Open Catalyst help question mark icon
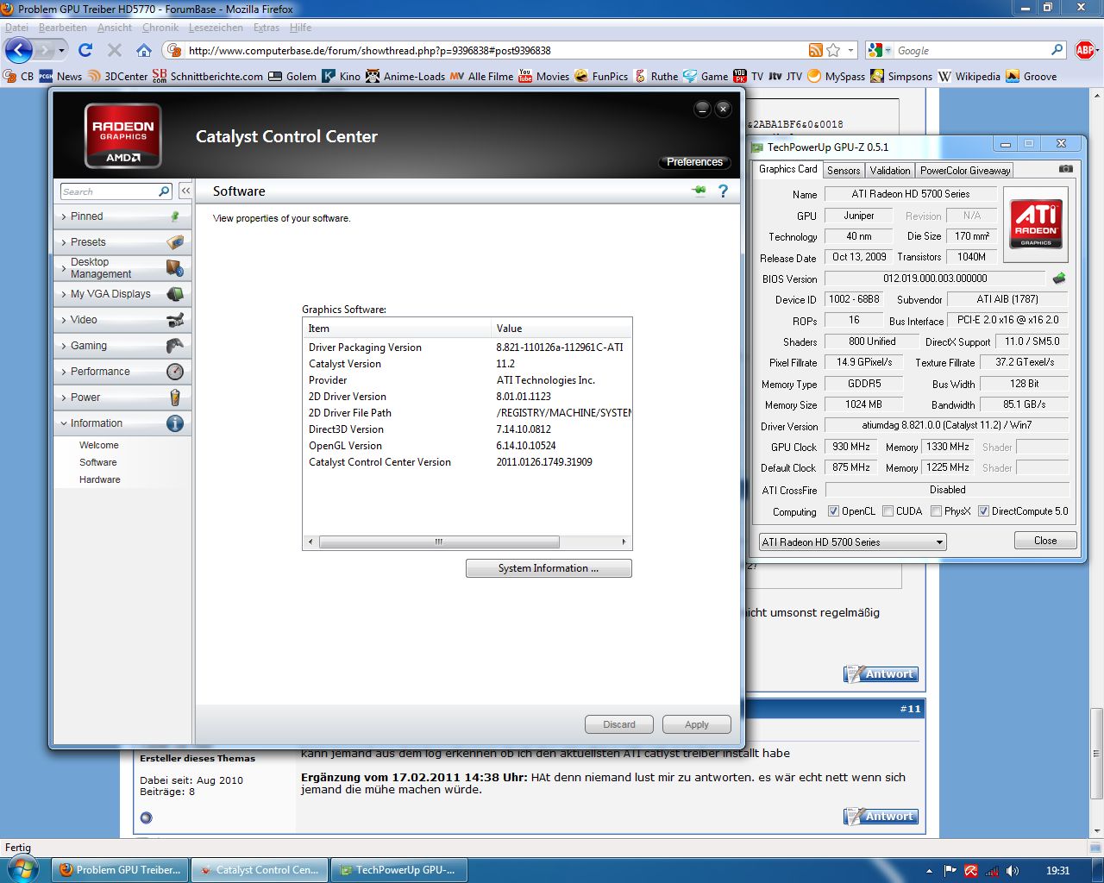 [723, 191]
